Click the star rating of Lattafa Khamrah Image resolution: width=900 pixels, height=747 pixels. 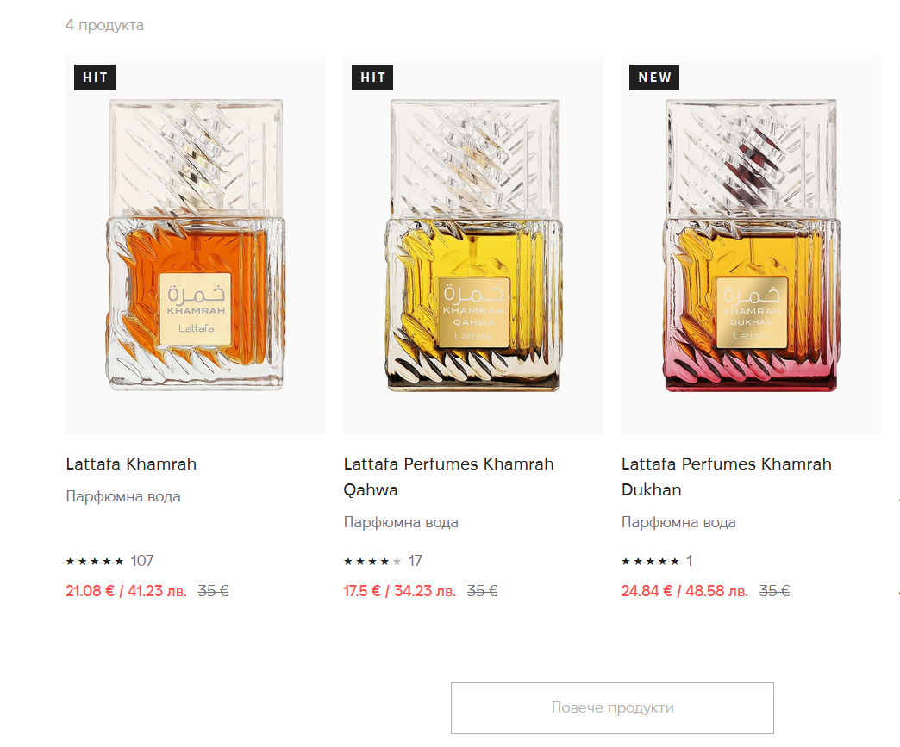pos(95,562)
